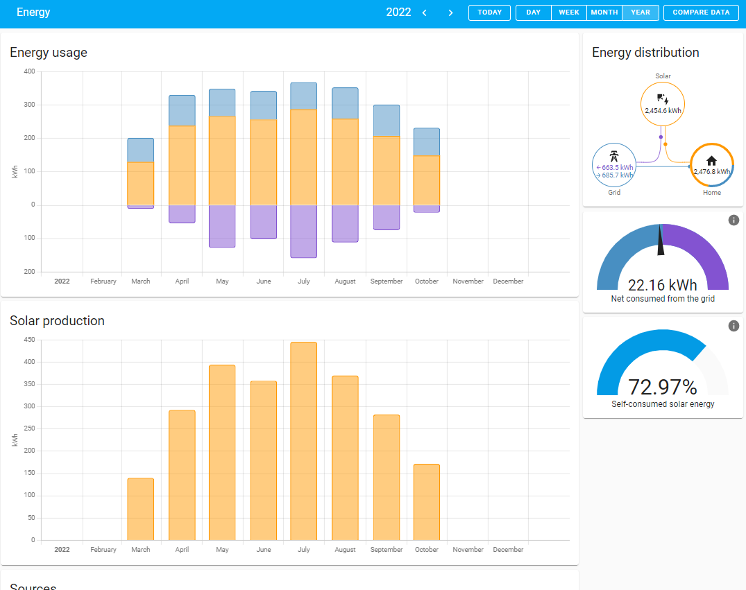This screenshot has width=746, height=590.
Task: Click the Solar panel icon circle
Action: (x=662, y=104)
